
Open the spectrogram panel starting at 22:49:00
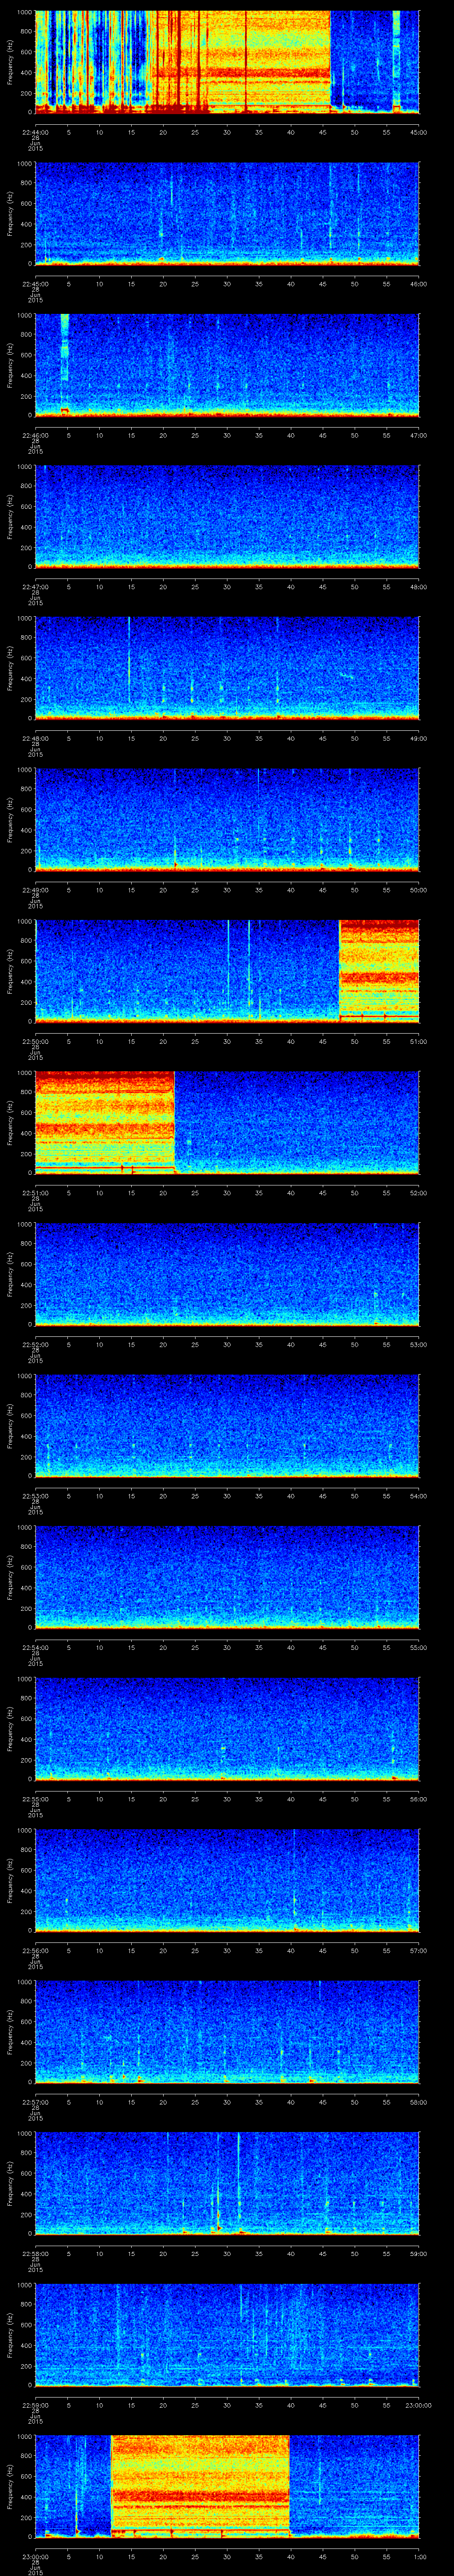(227, 819)
